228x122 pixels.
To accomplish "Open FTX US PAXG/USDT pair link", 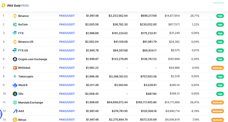I will [67, 50].
